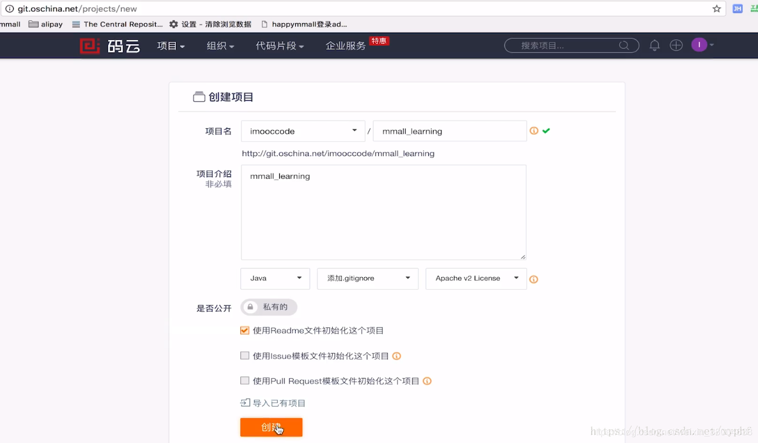
Task: Check 使用Pull Request模板文件初始化这个项目
Action: (x=245, y=380)
